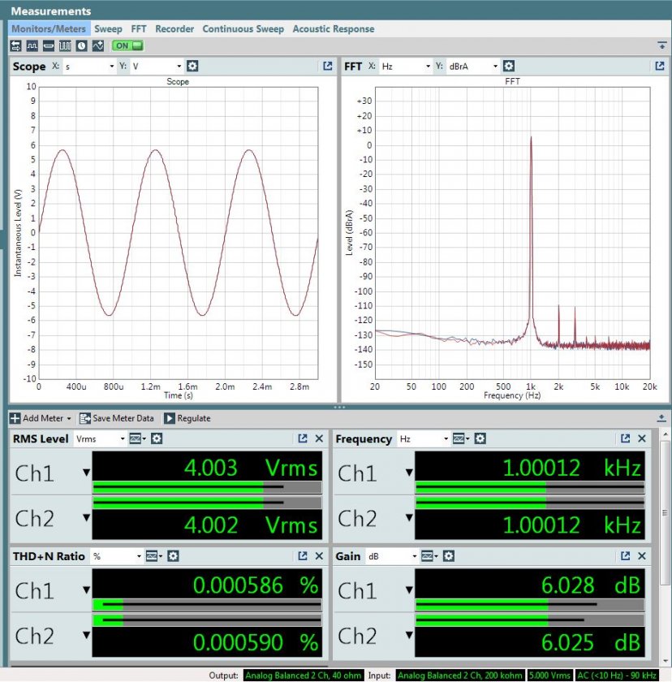Viewport: 672px width, 682px height.
Task: Click RMS Level Ch1 green bar graph
Action: click(x=207, y=487)
